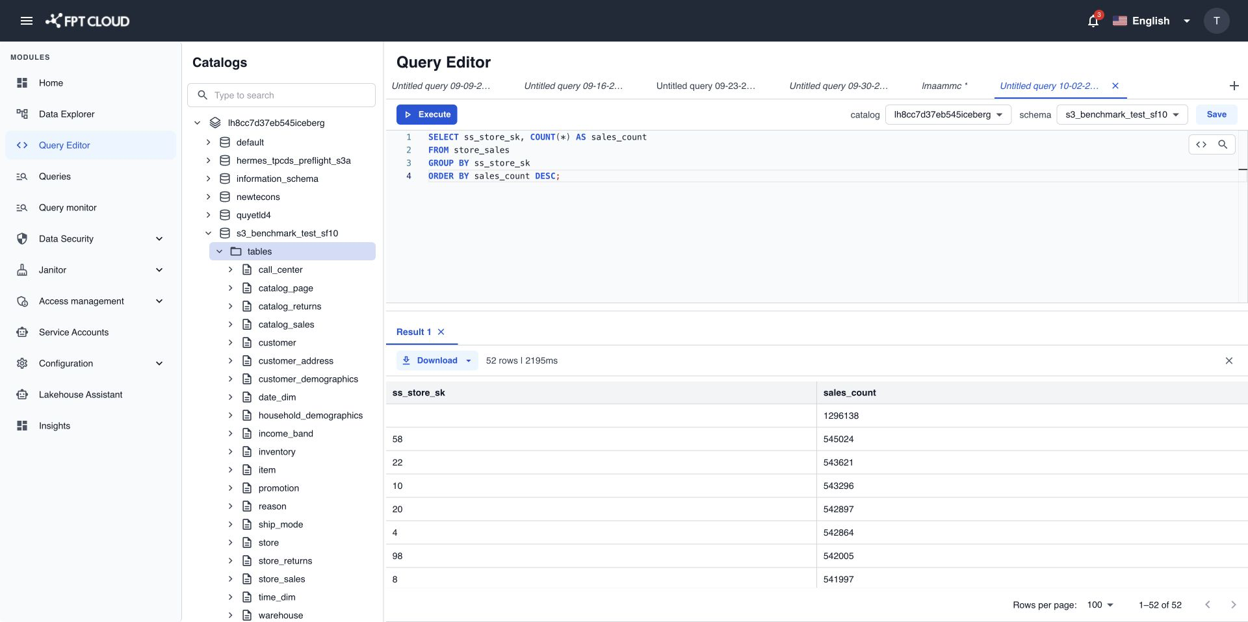Click the Lakehouse Assistant icon
This screenshot has width=1248, height=622.
tap(22, 395)
